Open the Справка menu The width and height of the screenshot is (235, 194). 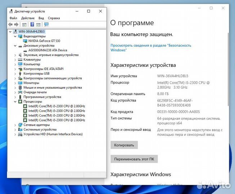coord(54,18)
